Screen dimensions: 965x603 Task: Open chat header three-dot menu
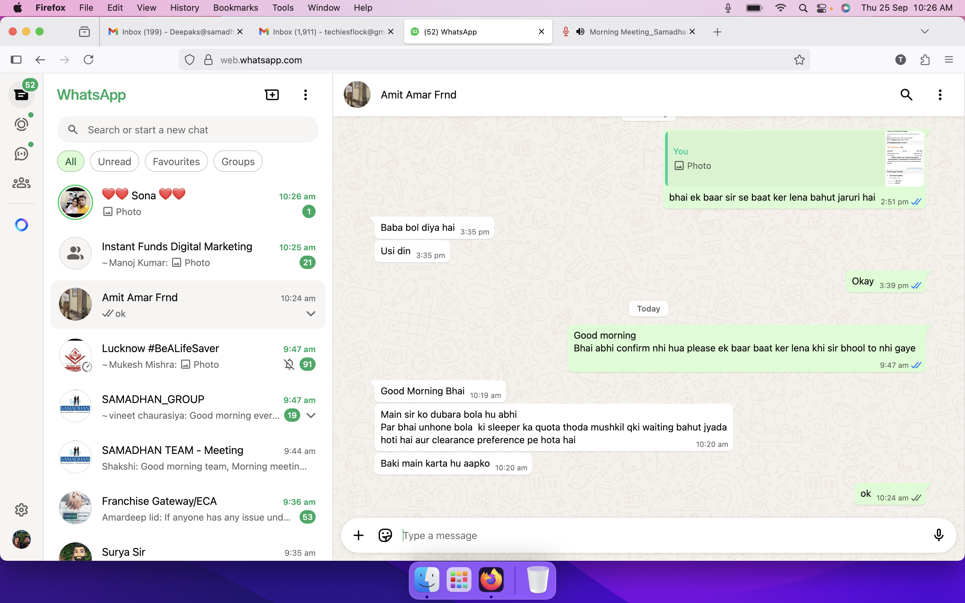pyautogui.click(x=940, y=95)
